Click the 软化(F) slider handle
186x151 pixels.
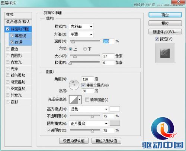pos(70,63)
